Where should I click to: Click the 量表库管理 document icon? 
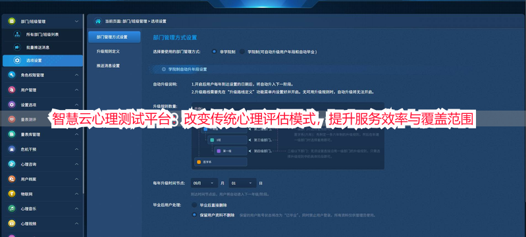[12, 134]
